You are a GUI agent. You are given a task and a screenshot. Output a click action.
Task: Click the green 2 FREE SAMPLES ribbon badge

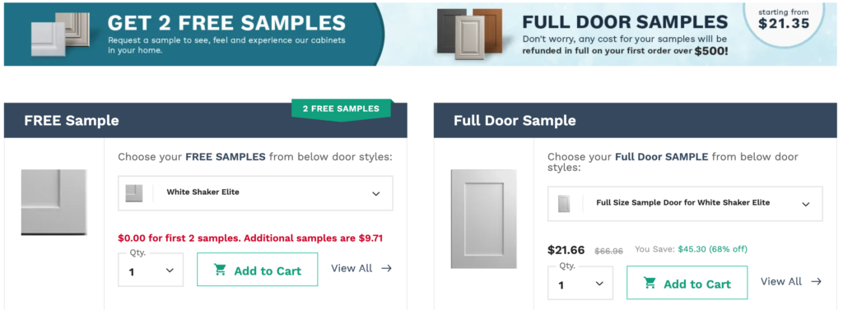pyautogui.click(x=342, y=109)
